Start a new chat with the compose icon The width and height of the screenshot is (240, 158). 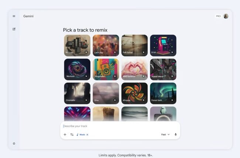click(14, 29)
